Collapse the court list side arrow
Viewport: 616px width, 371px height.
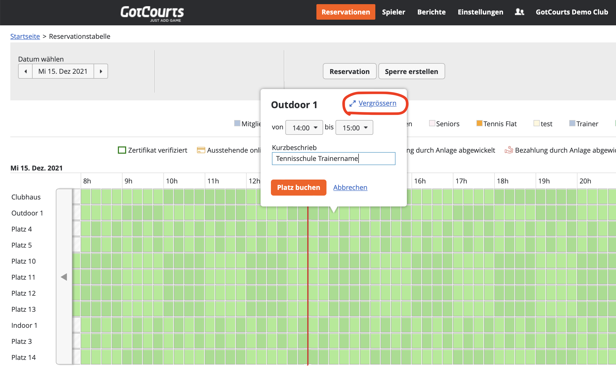point(64,277)
